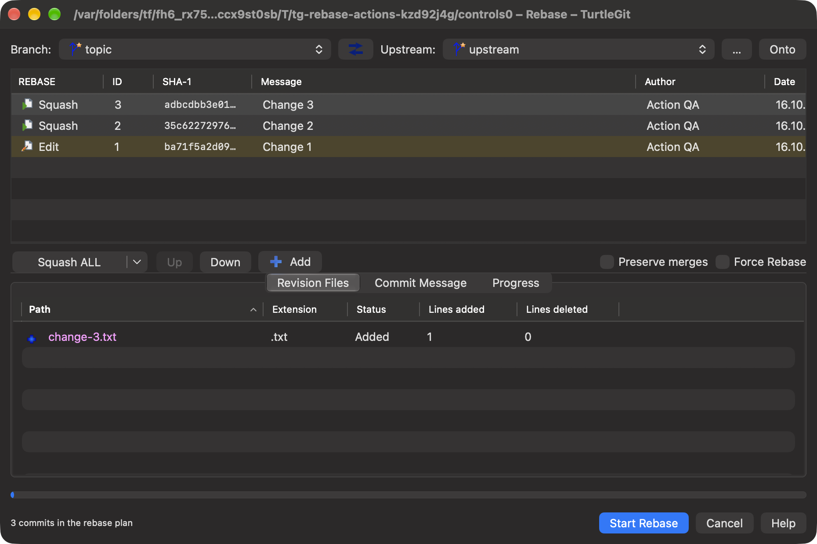Click SHA-1 ba71f5a2d09… cell

[x=200, y=147]
